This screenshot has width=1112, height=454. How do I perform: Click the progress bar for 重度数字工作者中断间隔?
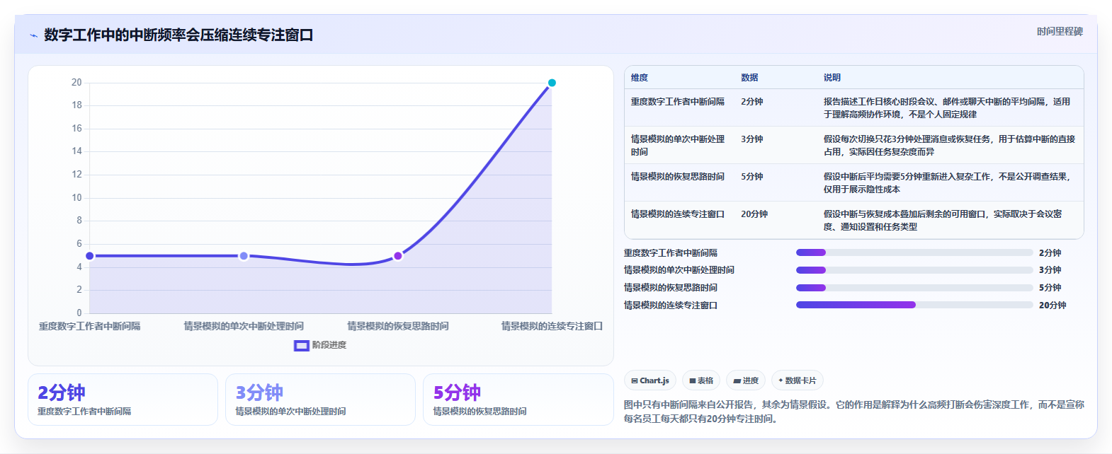914,252
